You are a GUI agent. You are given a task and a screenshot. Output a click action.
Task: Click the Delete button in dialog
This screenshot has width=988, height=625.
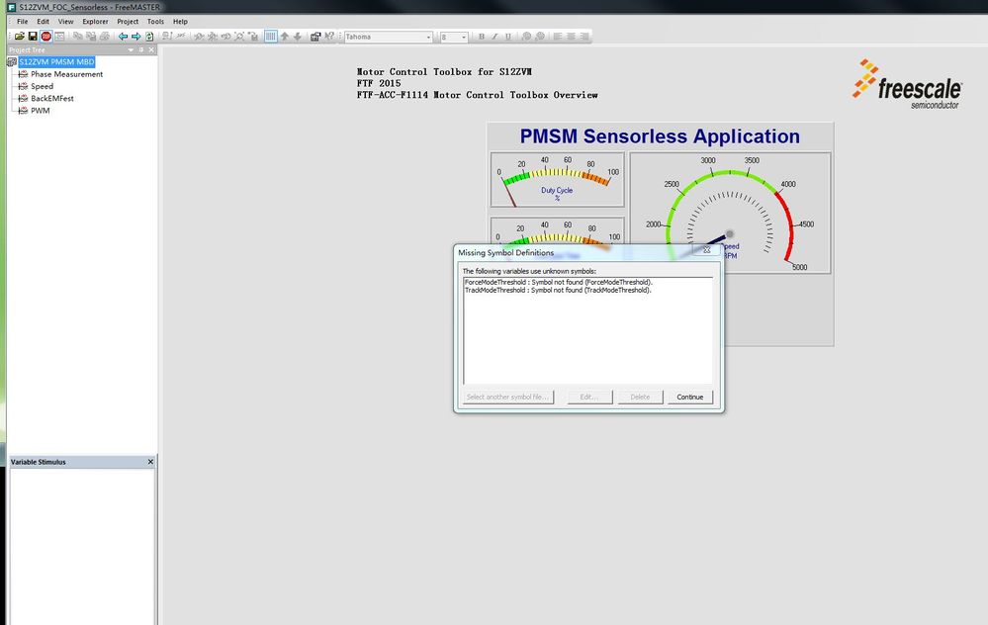coord(640,397)
